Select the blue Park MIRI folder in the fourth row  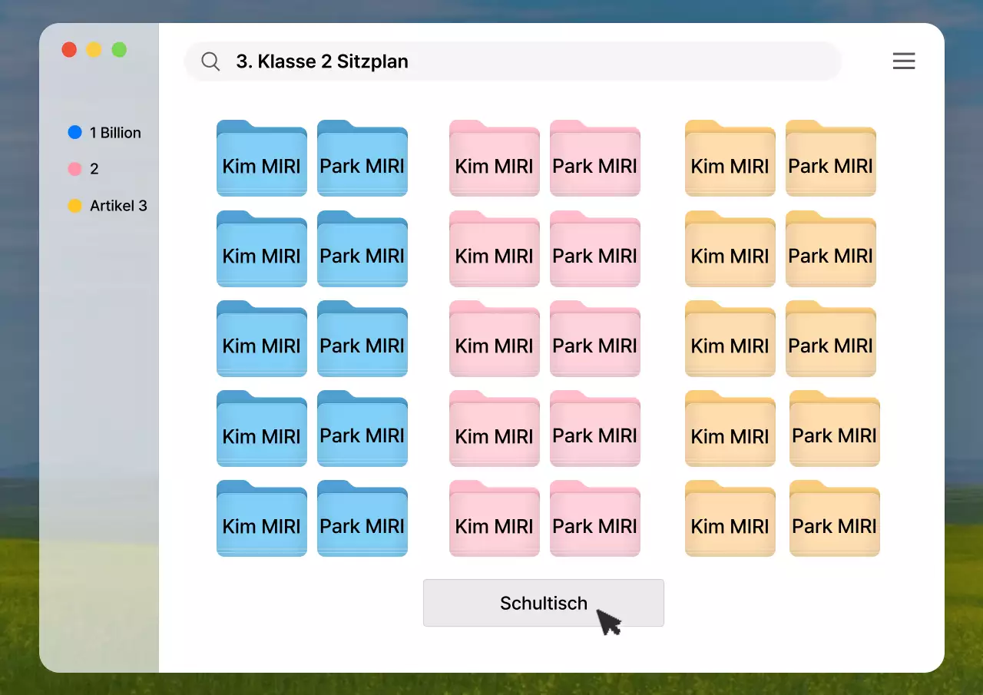coord(362,429)
